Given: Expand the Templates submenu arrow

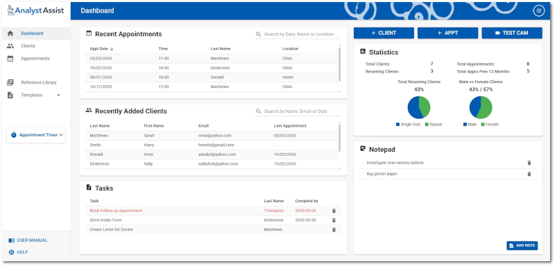Looking at the screenshot, I should (x=59, y=95).
